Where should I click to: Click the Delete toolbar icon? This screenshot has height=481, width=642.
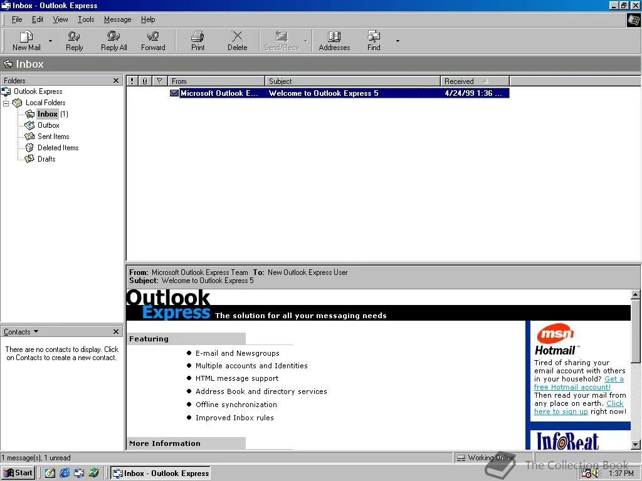(237, 41)
